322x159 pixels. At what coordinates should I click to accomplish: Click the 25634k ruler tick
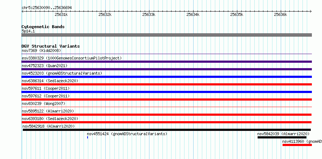[193, 14]
